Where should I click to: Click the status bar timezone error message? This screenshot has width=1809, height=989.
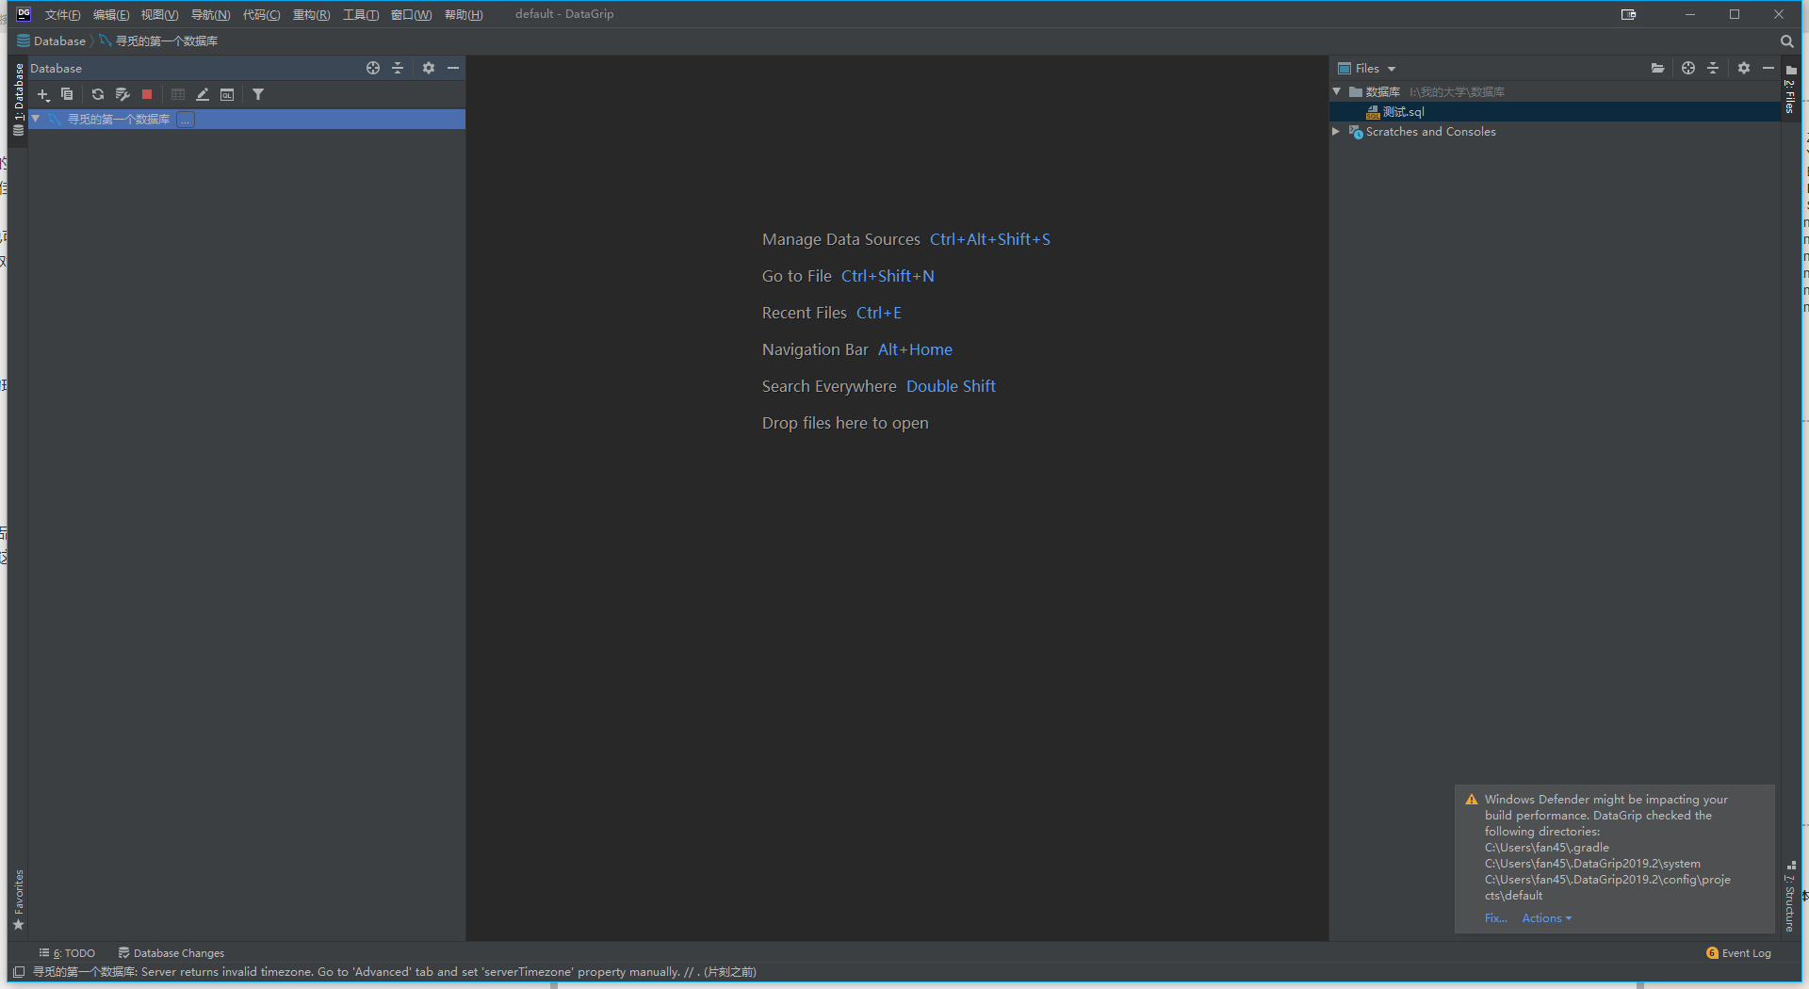pos(395,972)
